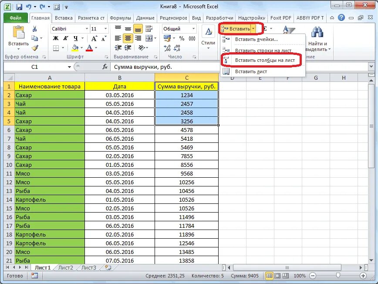Open sheet tab Лист2
Screen dimensions: 378x284
tap(65, 267)
